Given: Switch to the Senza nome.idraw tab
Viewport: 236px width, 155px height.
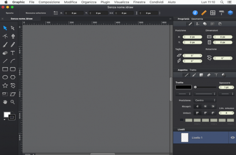Looking at the screenshot, I should [22, 19].
